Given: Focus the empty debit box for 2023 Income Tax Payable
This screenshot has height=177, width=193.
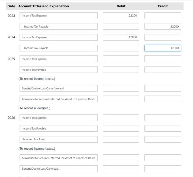Looking at the screenshot, I should [121, 26].
